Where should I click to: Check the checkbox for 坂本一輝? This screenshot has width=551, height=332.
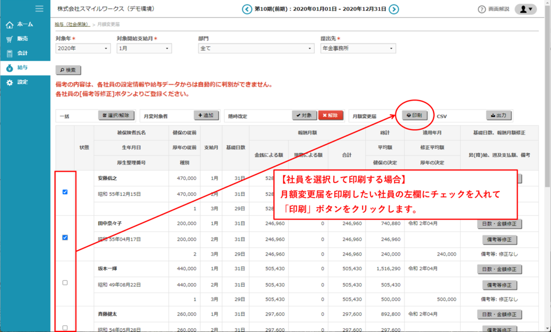(65, 282)
